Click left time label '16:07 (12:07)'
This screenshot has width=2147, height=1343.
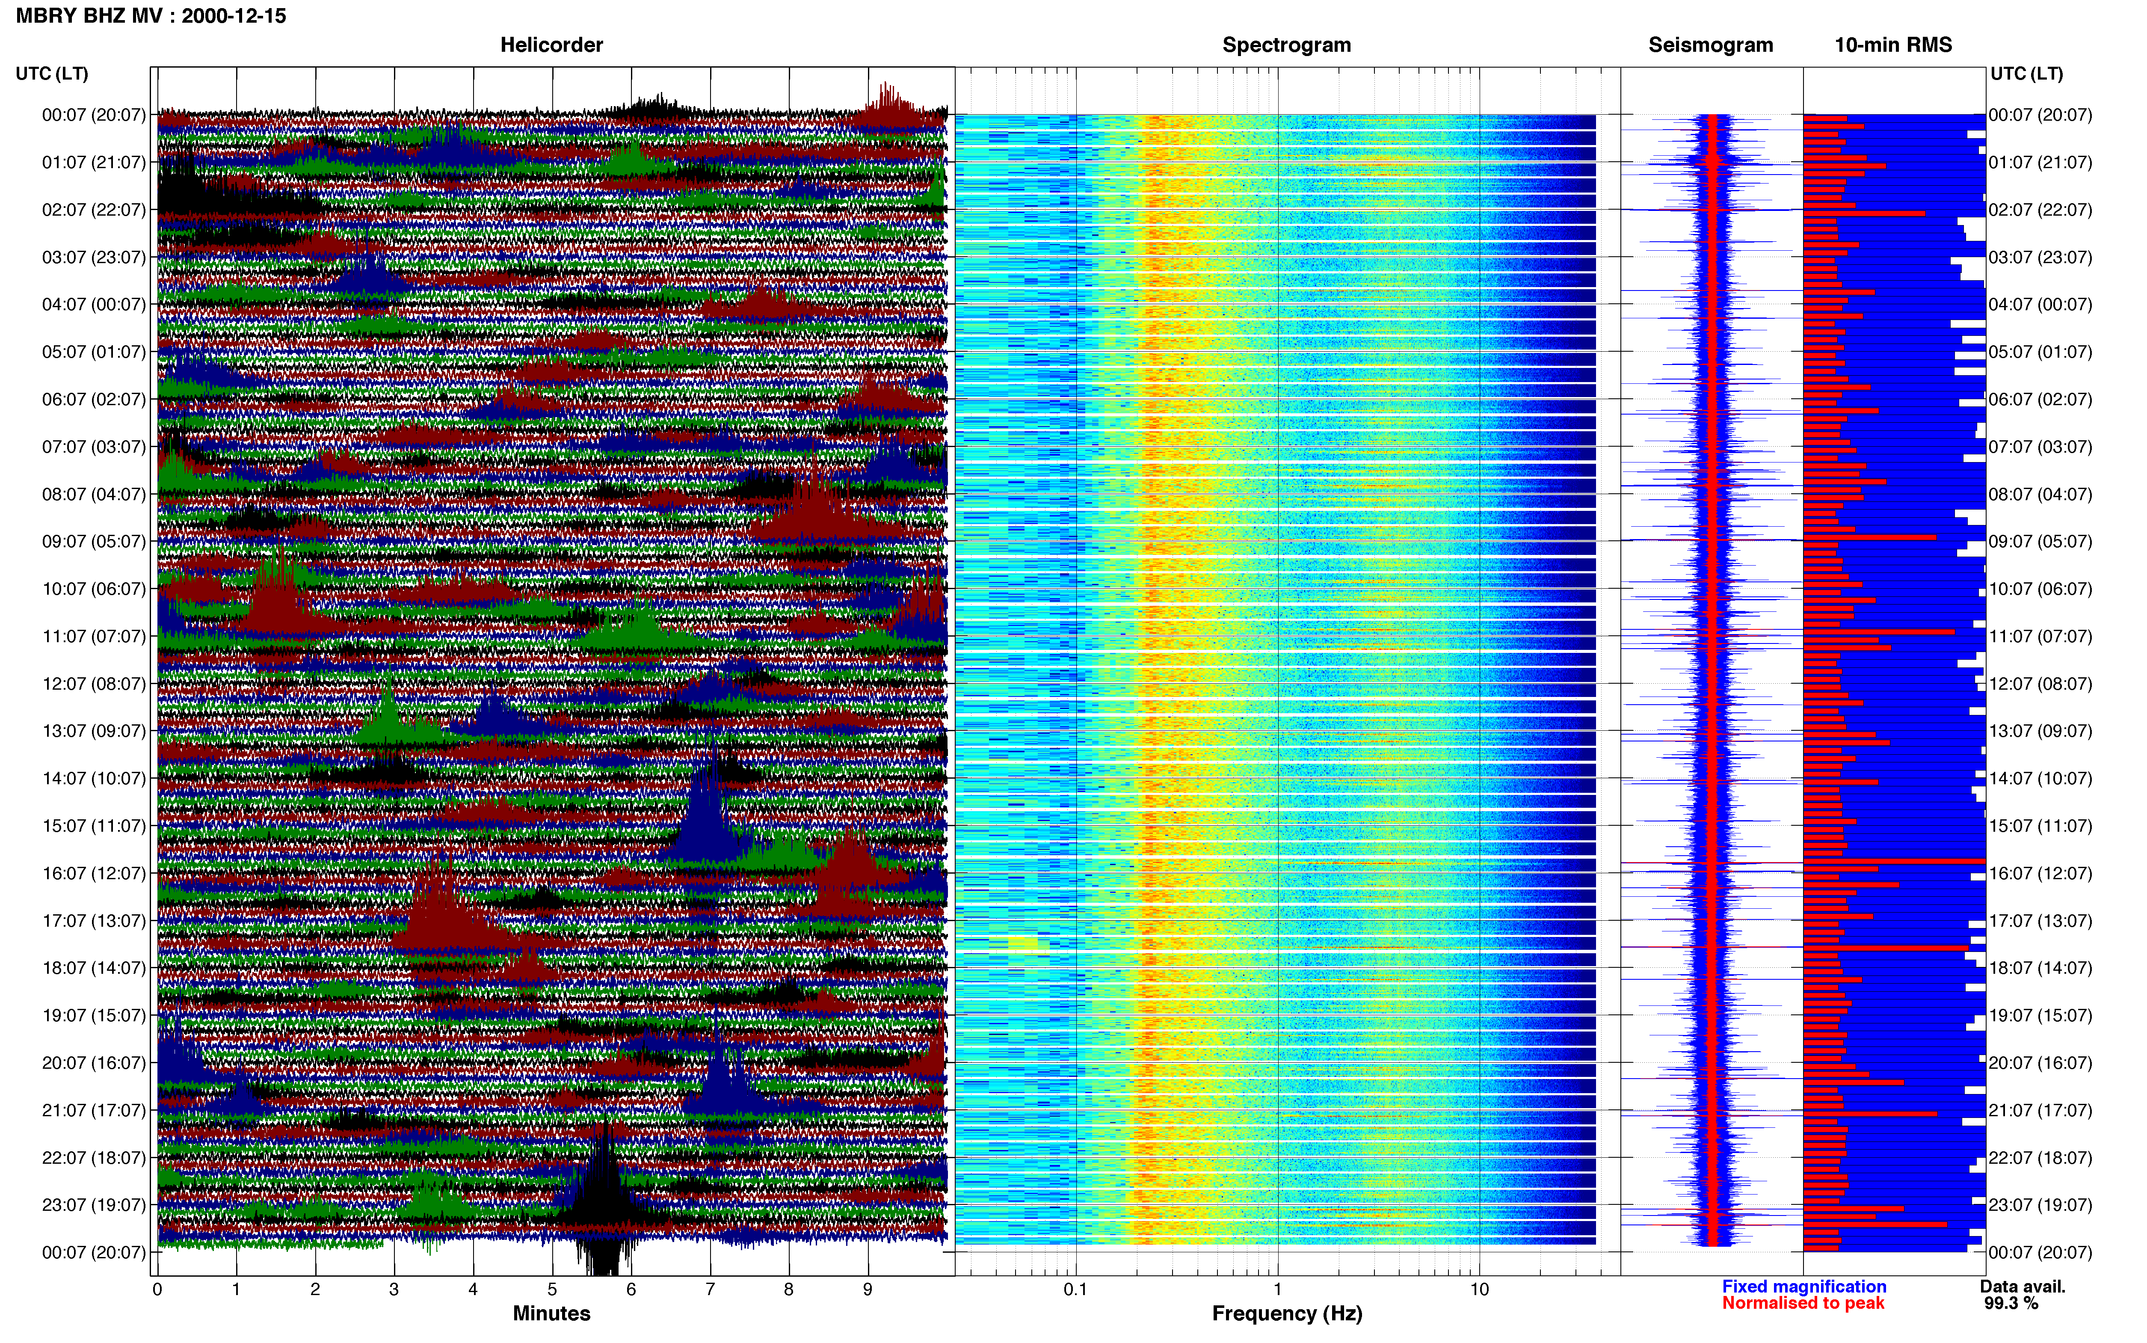[x=94, y=872]
